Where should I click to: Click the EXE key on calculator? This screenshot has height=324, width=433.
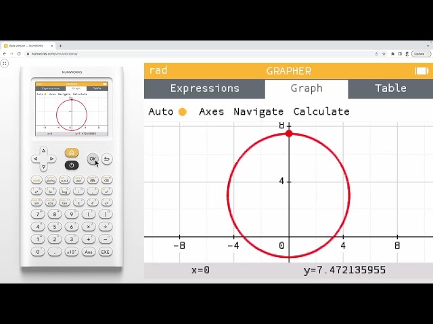106,252
